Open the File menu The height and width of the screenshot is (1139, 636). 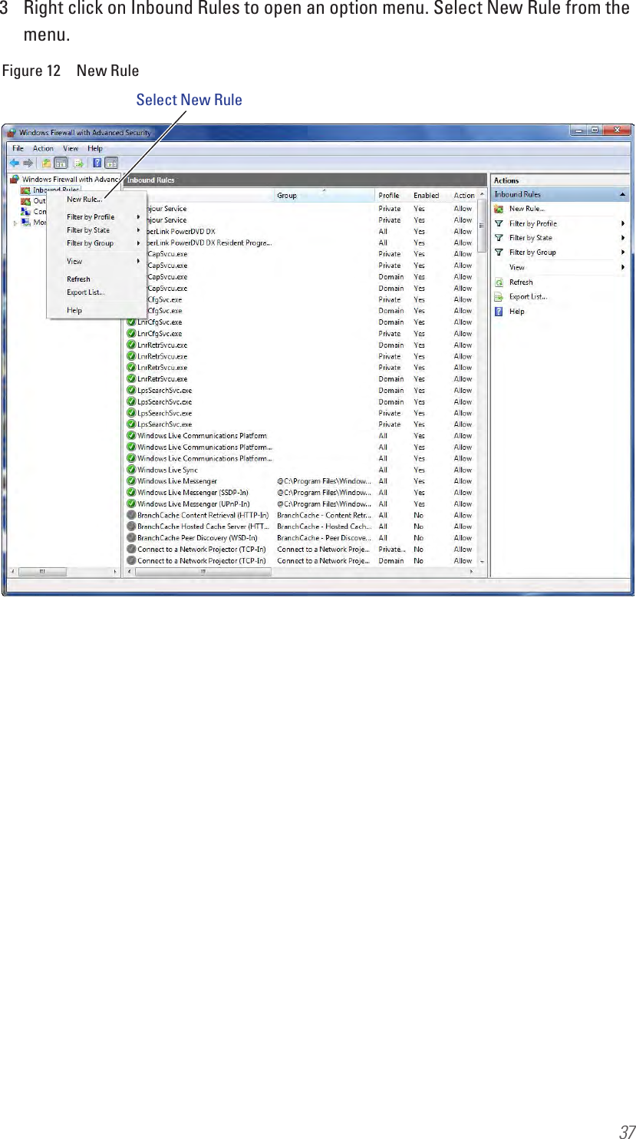[x=18, y=148]
